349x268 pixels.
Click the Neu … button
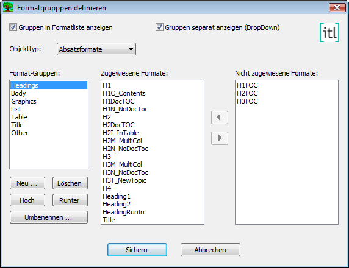[27, 183]
